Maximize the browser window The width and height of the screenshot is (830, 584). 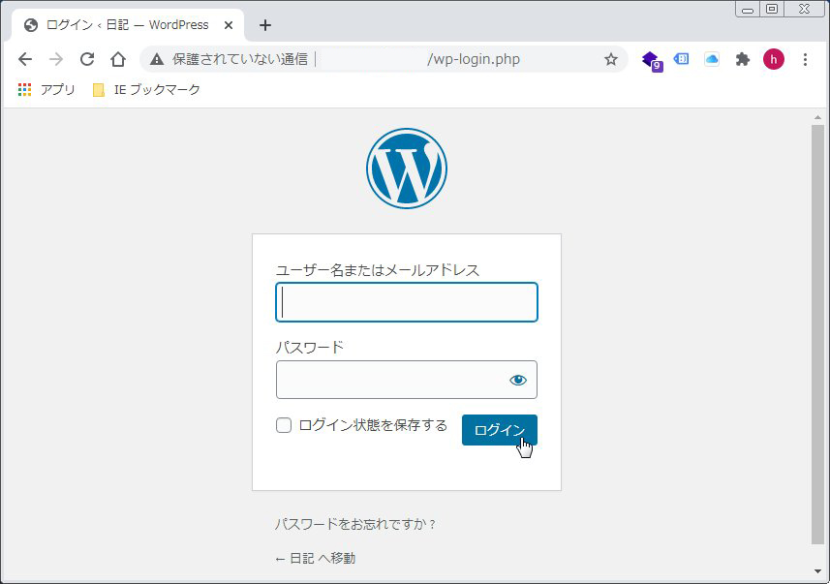tap(772, 9)
